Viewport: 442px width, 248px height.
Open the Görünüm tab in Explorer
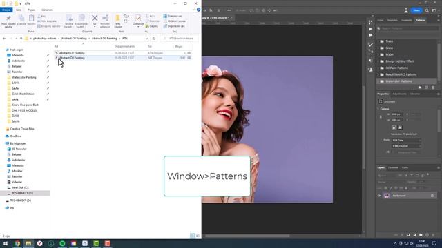click(x=48, y=10)
